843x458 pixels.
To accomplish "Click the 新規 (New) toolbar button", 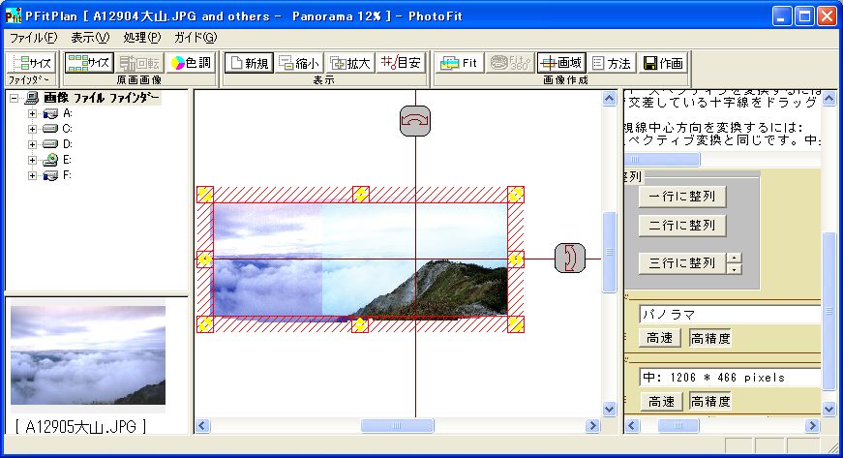I will 248,63.
